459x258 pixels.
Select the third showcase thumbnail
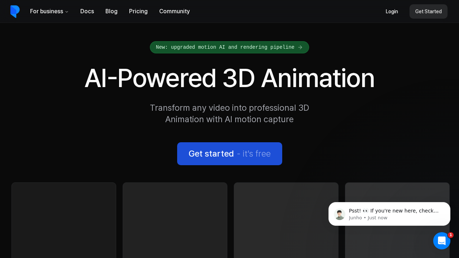pos(286,220)
